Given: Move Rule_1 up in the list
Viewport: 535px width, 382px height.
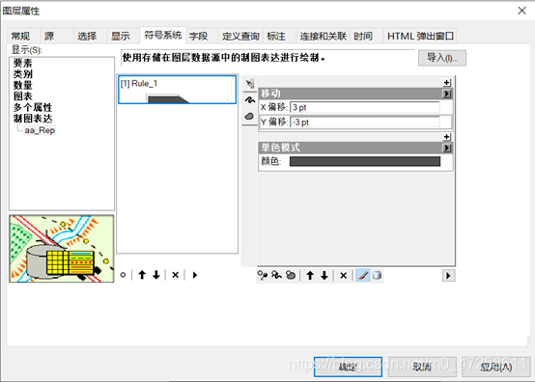Looking at the screenshot, I should click(142, 275).
